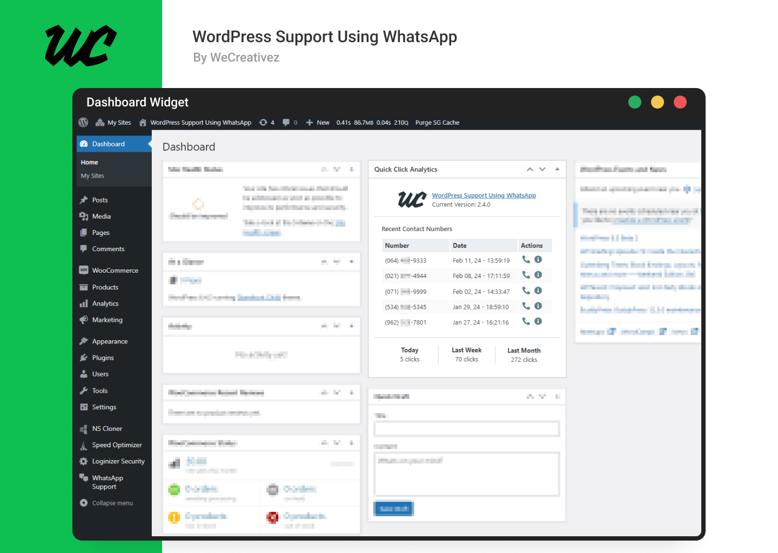
Task: Click the date Feb 02, 24 - 14:33:47
Action: (481, 292)
